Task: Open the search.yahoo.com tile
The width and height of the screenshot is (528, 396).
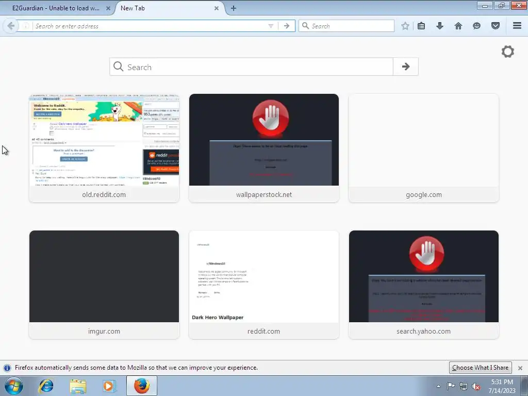Action: [x=424, y=285]
